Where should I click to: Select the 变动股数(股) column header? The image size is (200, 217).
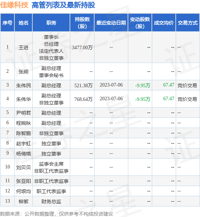pos(140,23)
